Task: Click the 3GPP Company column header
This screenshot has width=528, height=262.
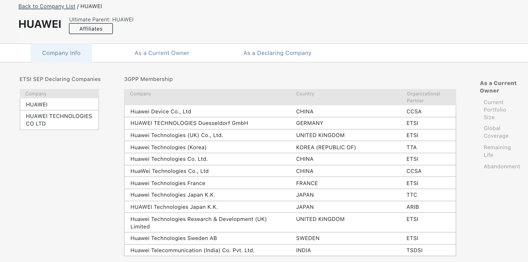Action: 140,94
